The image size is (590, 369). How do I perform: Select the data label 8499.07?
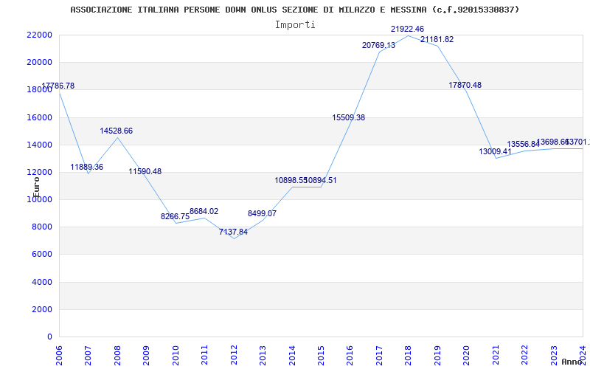[x=262, y=213]
